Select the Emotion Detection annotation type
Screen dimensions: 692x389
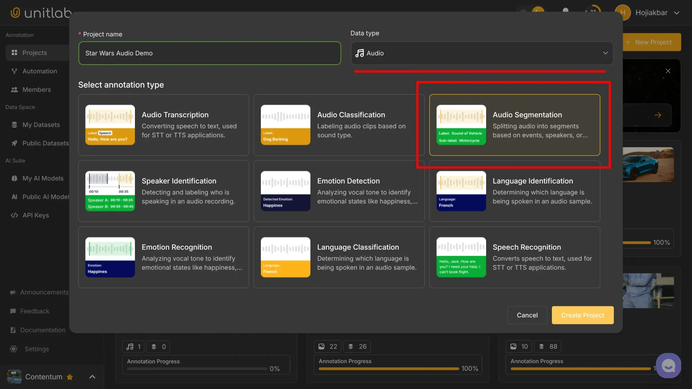pyautogui.click(x=339, y=191)
